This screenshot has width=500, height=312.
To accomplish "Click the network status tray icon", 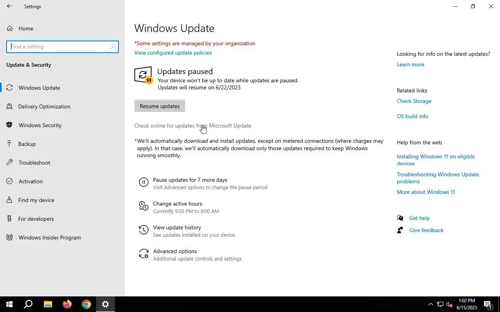I will (x=440, y=304).
